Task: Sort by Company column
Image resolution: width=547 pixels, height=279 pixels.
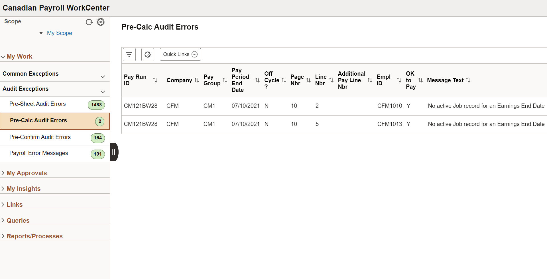Action: pyautogui.click(x=197, y=80)
